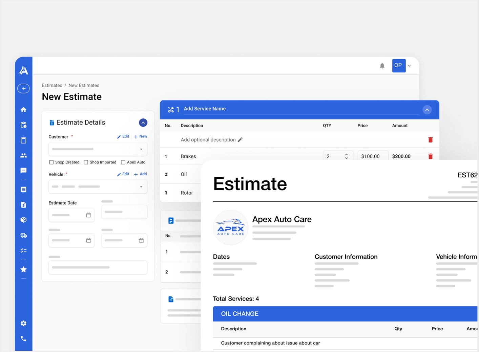Open the clipboard-clock sidebar icon
This screenshot has width=479, height=352.
point(23,125)
